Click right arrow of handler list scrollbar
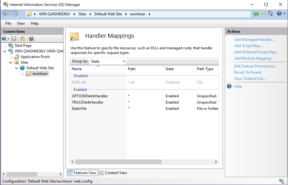The height and width of the screenshot is (185, 288). coord(216,162)
